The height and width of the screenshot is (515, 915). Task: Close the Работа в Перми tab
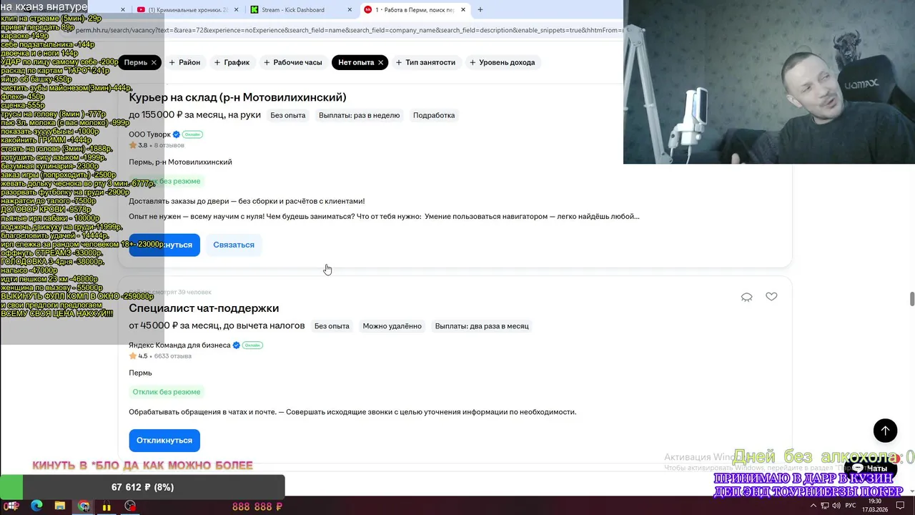(463, 10)
